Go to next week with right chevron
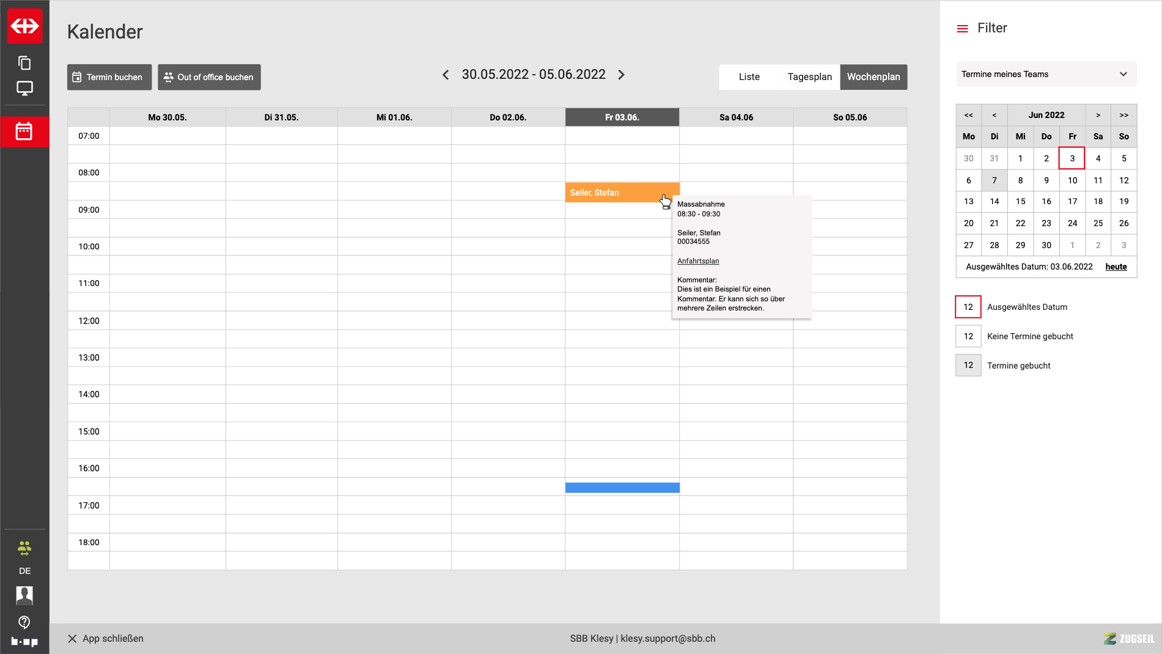Screen dimensions: 1162x654 coord(622,75)
